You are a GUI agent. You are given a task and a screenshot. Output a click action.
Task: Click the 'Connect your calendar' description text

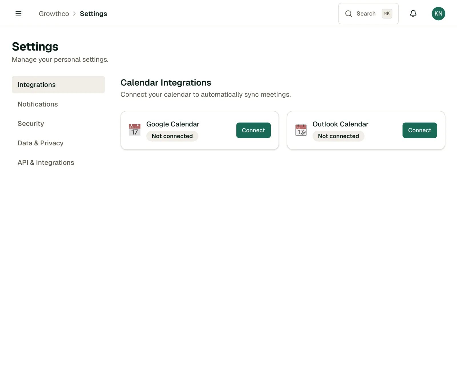[206, 95]
